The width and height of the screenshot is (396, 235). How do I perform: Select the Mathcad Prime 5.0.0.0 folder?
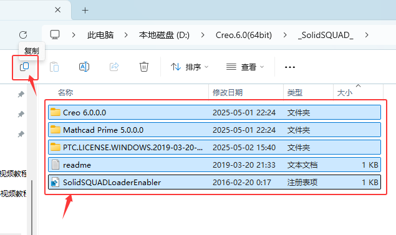pos(215,130)
